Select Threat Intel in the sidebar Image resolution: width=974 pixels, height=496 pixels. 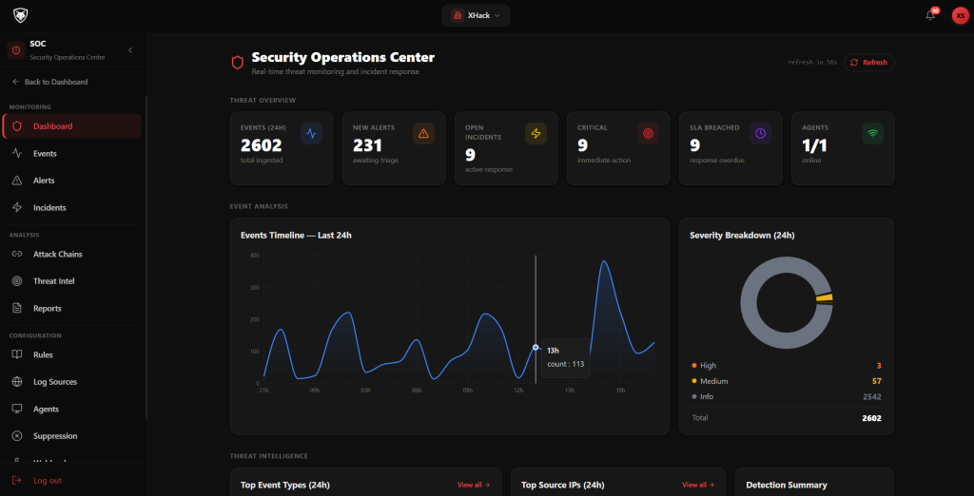tap(53, 281)
